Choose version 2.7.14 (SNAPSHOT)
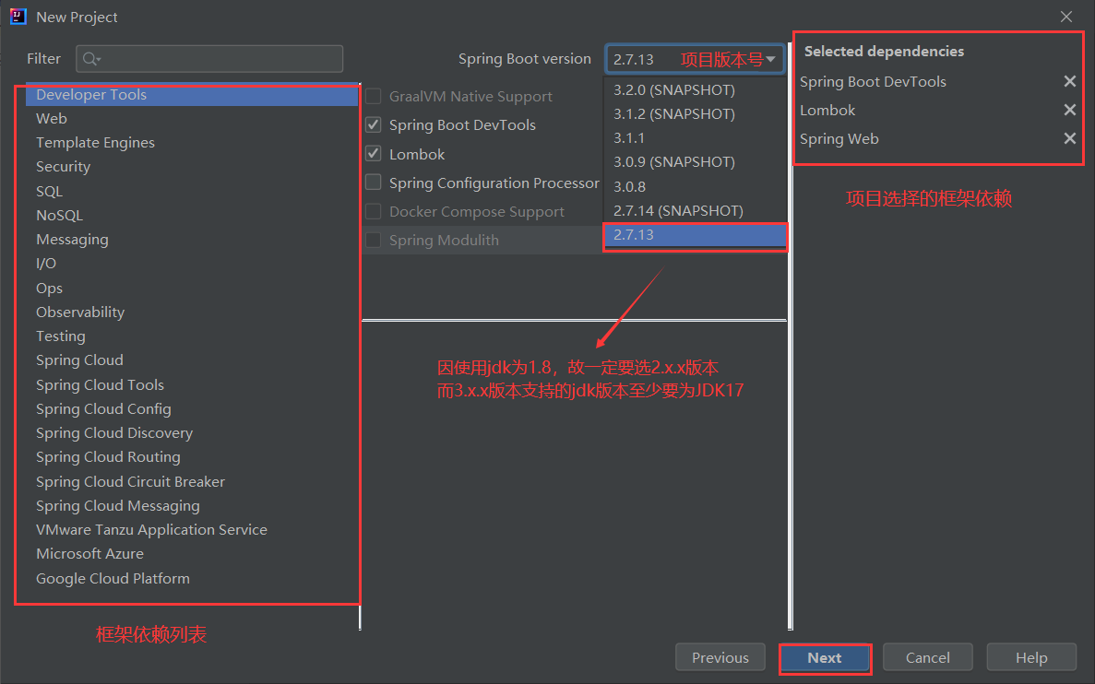The height and width of the screenshot is (684, 1095). point(694,211)
